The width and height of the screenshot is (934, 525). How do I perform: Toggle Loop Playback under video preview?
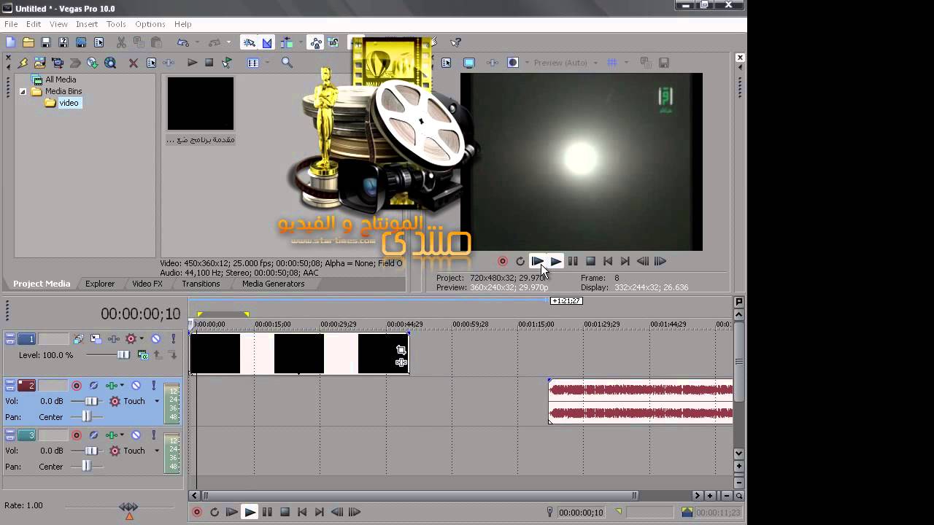(520, 261)
